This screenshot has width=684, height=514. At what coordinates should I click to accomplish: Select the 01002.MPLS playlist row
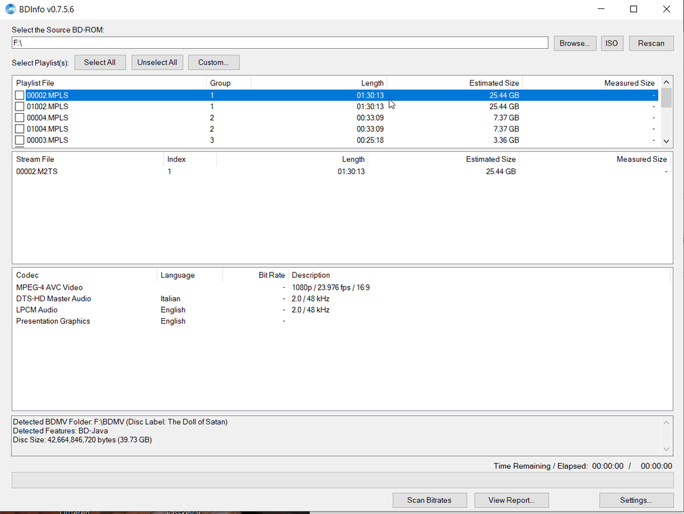[336, 107]
